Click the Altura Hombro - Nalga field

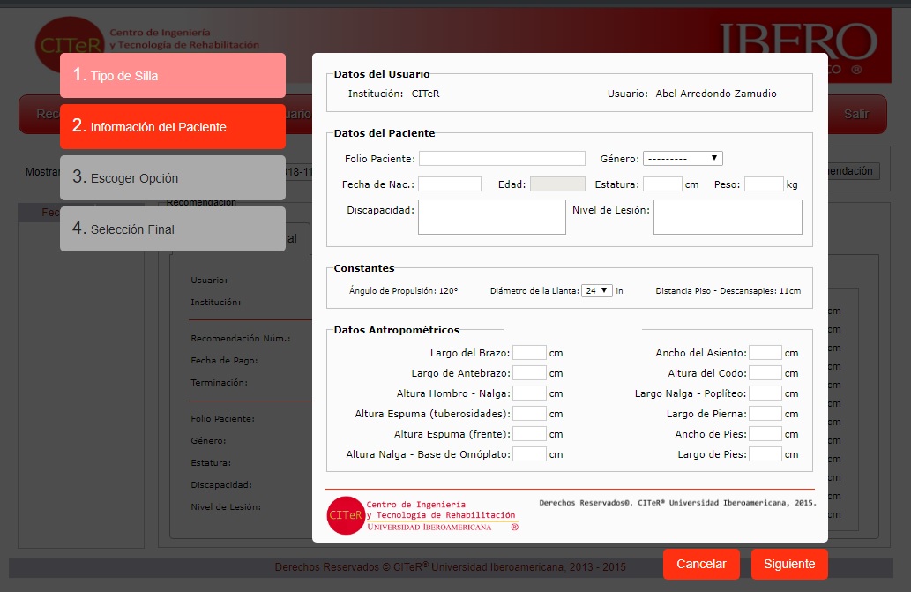tap(529, 393)
